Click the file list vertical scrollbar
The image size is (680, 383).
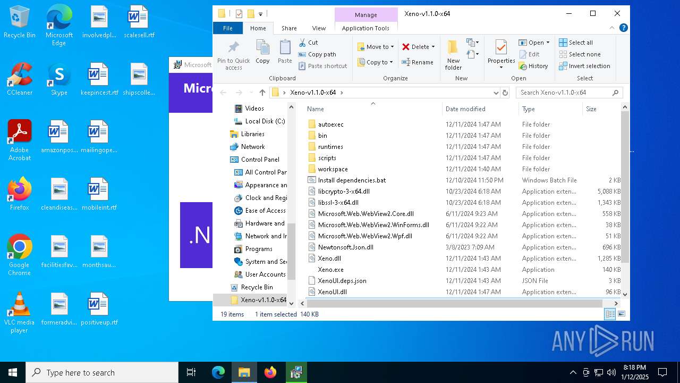point(625,187)
